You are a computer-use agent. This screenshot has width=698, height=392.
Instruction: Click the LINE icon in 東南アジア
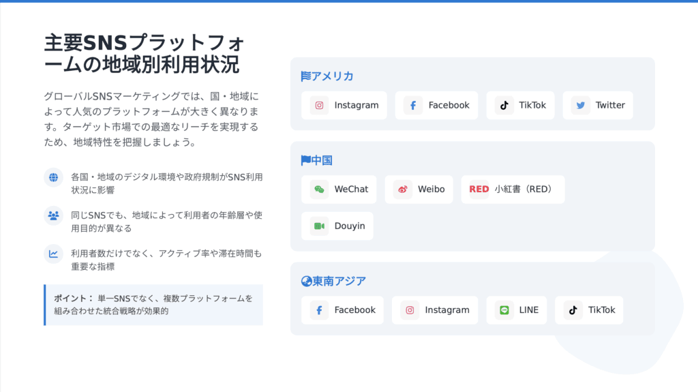point(504,310)
